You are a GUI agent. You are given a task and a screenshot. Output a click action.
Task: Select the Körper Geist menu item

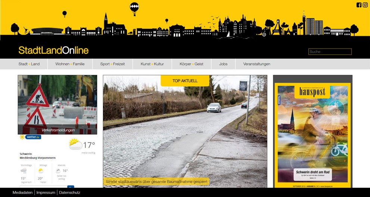click(191, 64)
